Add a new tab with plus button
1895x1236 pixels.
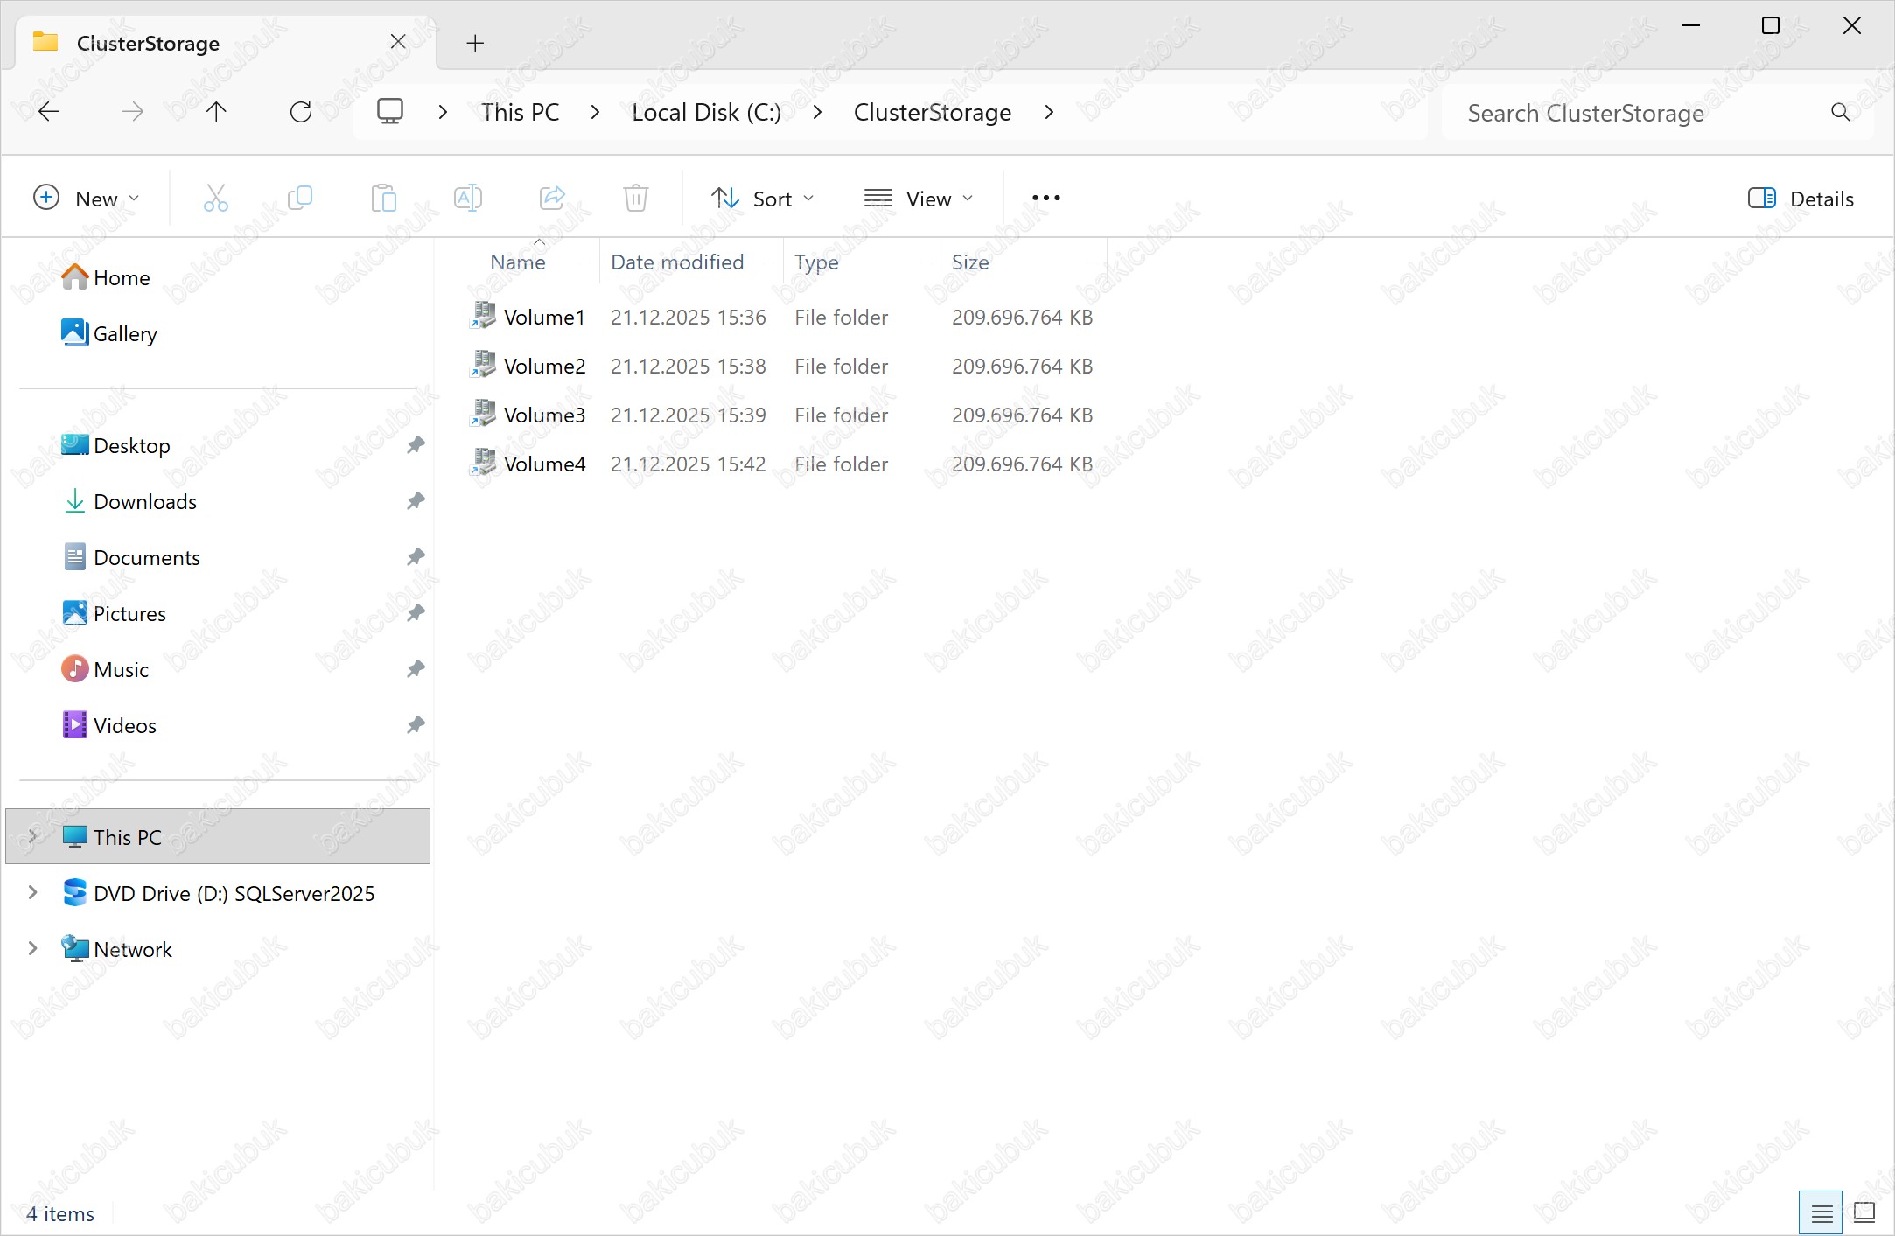[475, 43]
